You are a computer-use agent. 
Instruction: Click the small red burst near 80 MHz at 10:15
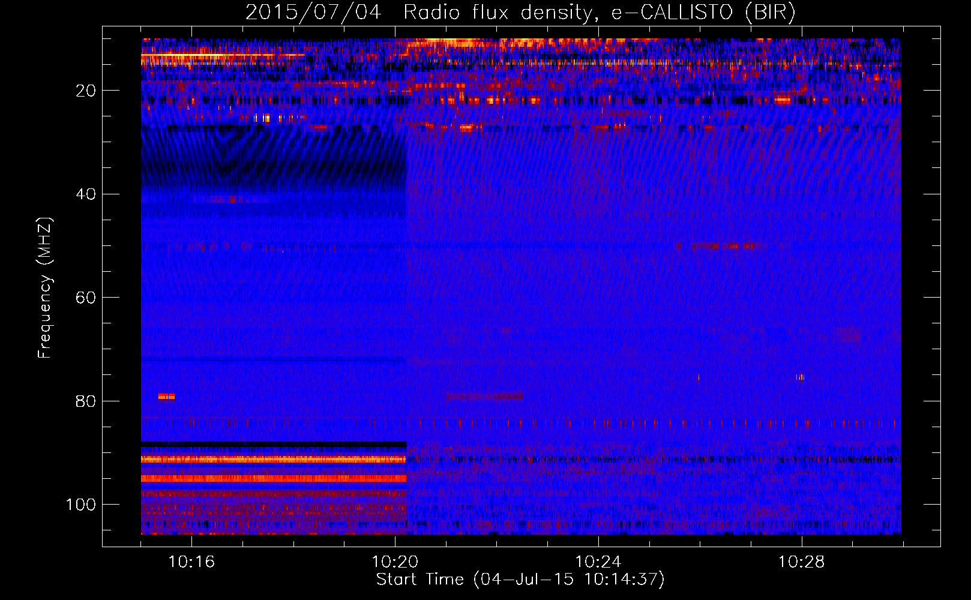pyautogui.click(x=166, y=397)
